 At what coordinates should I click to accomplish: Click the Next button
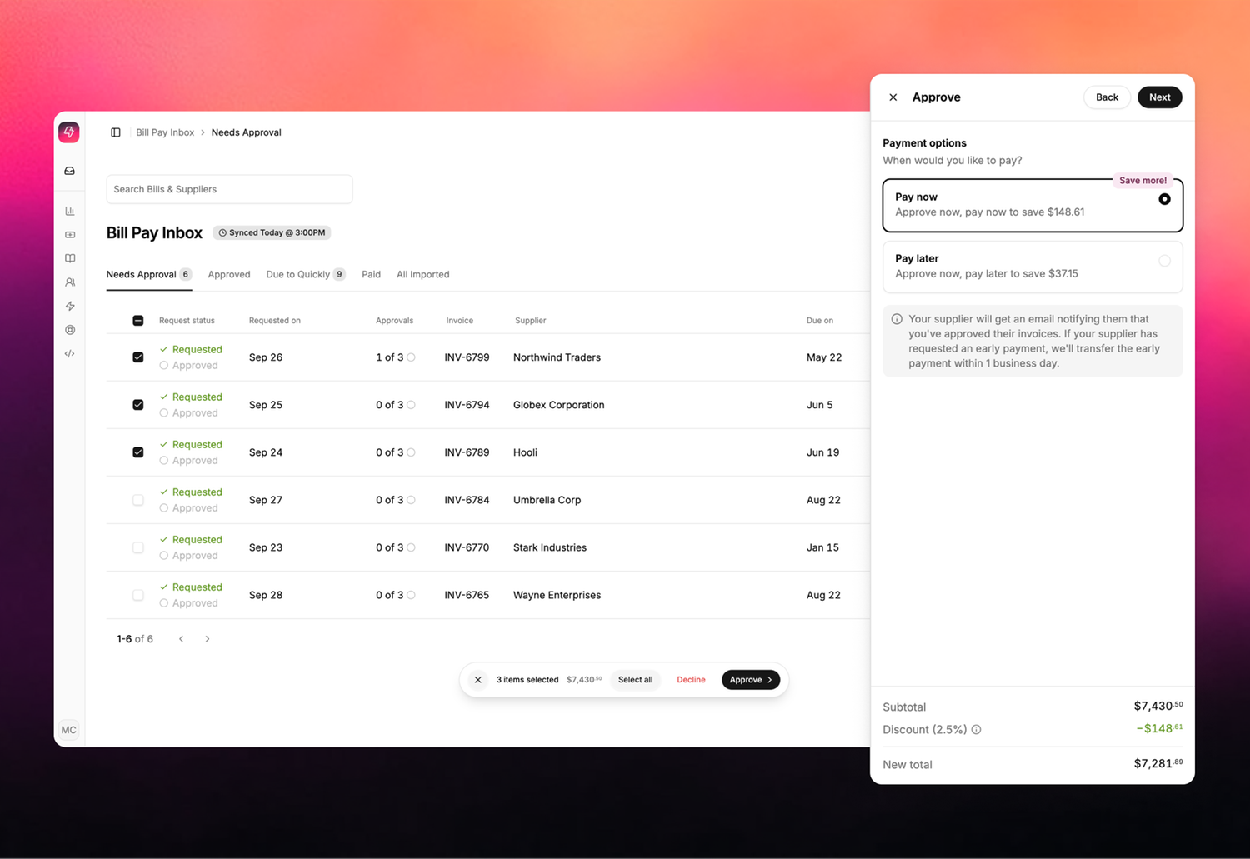coord(1160,97)
